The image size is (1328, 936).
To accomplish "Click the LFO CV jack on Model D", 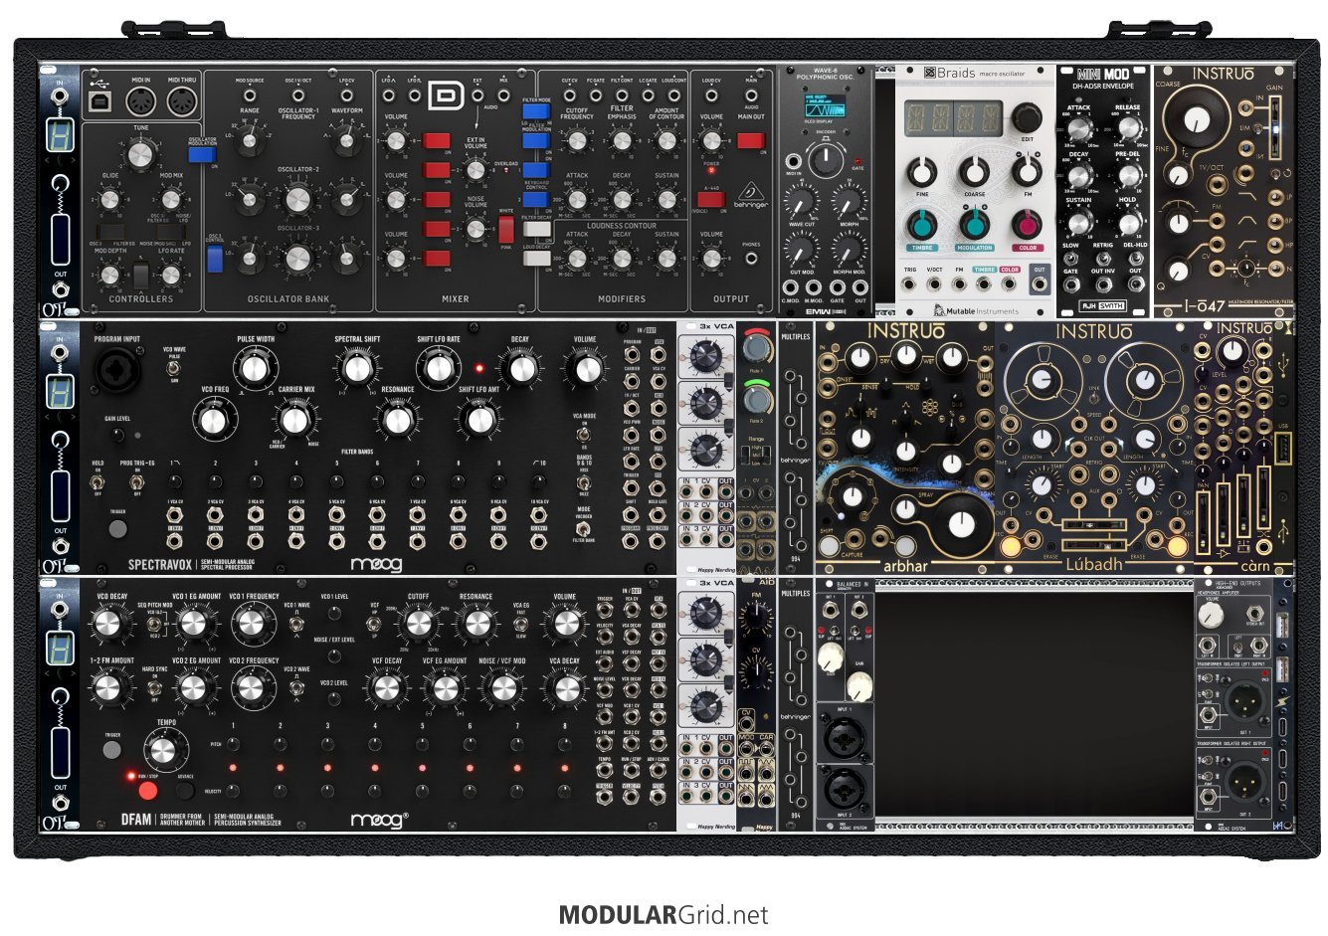I will point(346,94).
